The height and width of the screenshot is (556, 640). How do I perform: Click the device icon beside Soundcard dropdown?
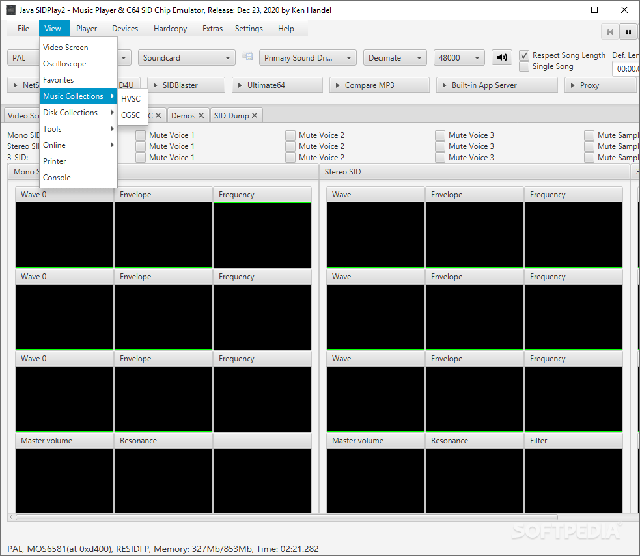247,56
